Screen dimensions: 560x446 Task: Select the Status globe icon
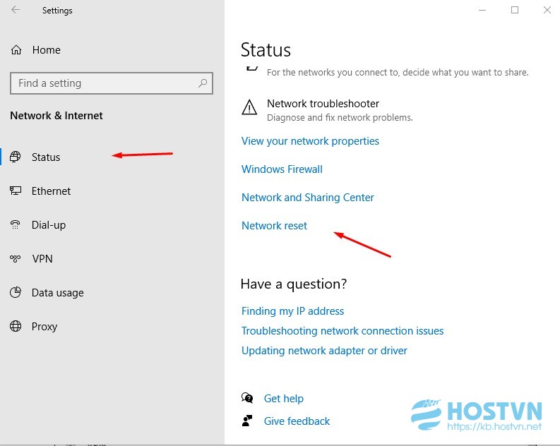[x=16, y=157]
